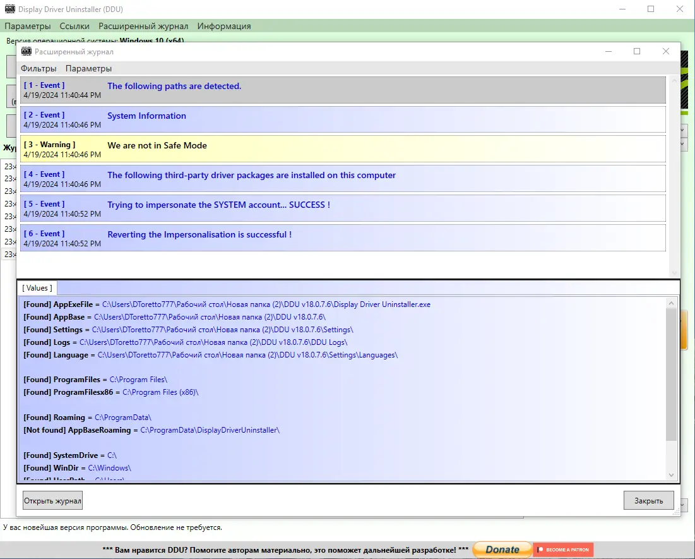695x559 pixels.
Task: Click scroll-down arrow of Values panel scrollbar
Action: coord(671,475)
